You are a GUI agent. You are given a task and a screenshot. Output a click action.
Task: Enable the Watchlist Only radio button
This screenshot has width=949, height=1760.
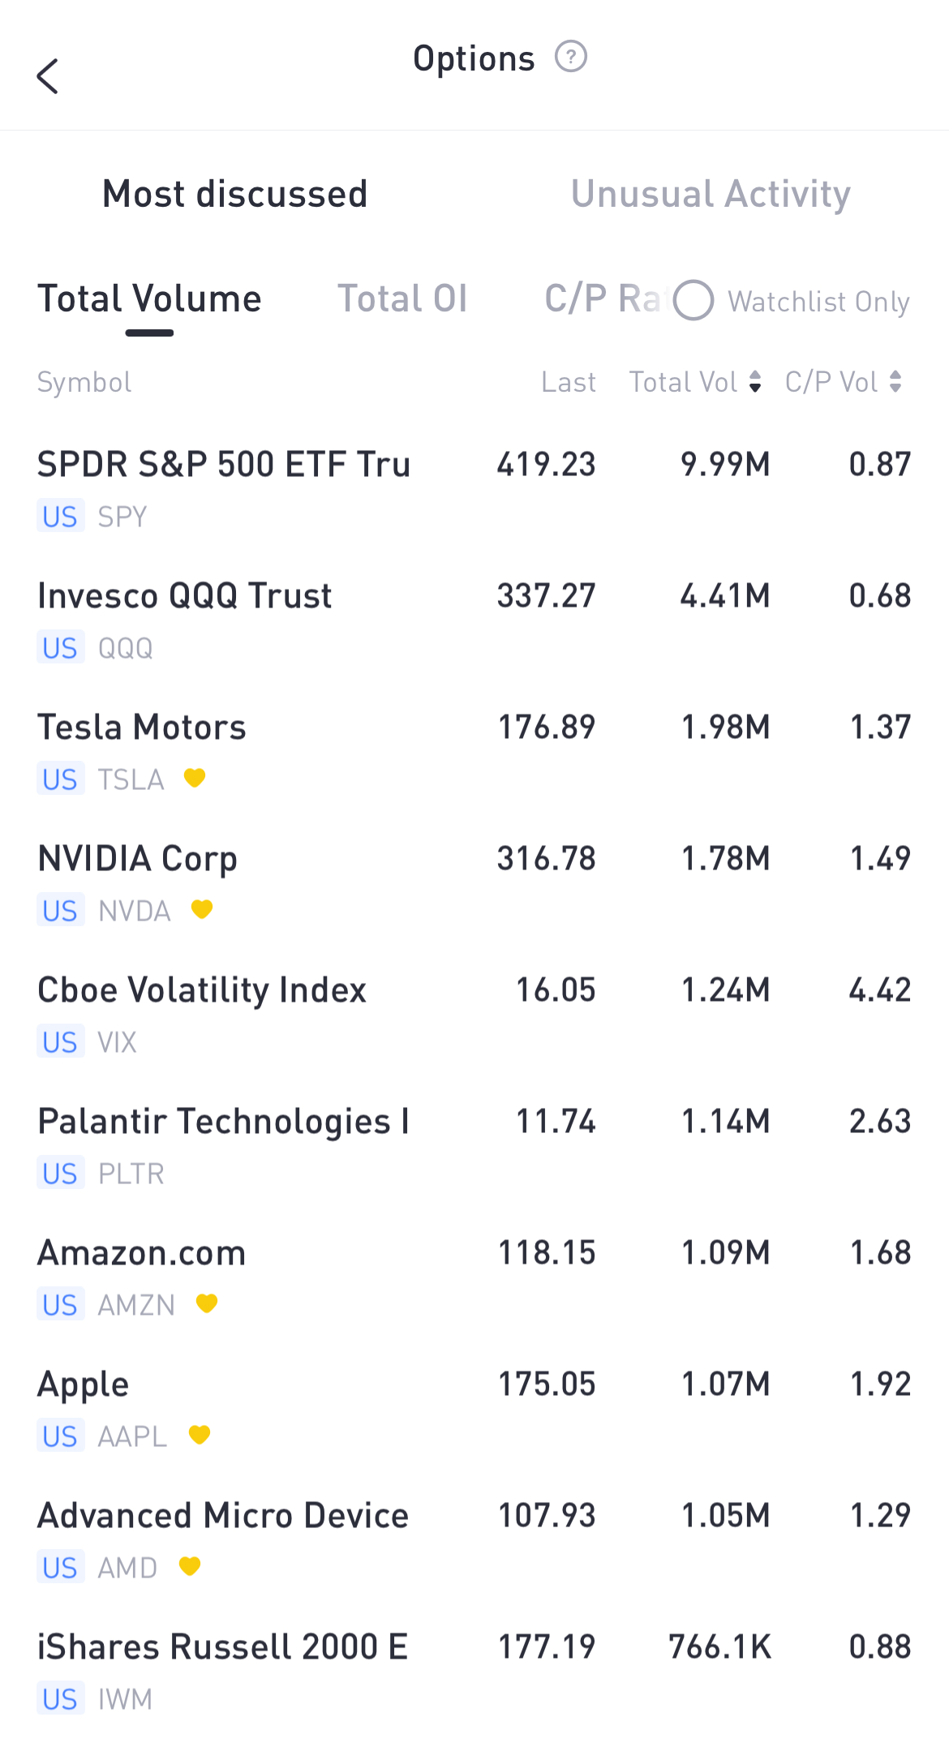point(693,301)
